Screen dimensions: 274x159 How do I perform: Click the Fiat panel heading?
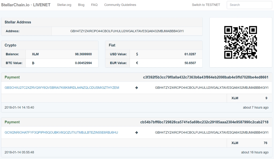coord(112,45)
